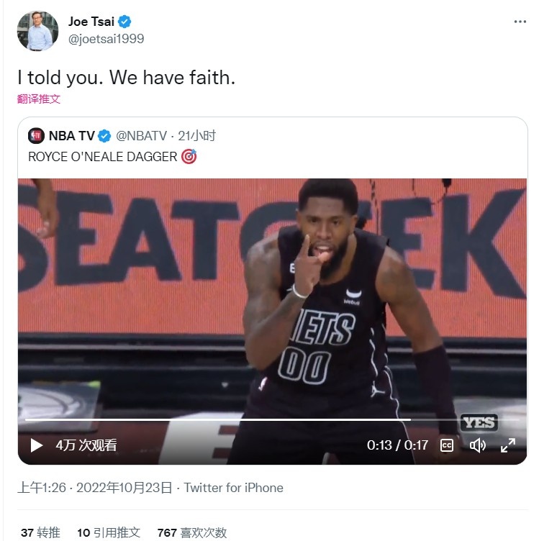
Task: View the 37 转推 retweets list
Action: coord(40,532)
